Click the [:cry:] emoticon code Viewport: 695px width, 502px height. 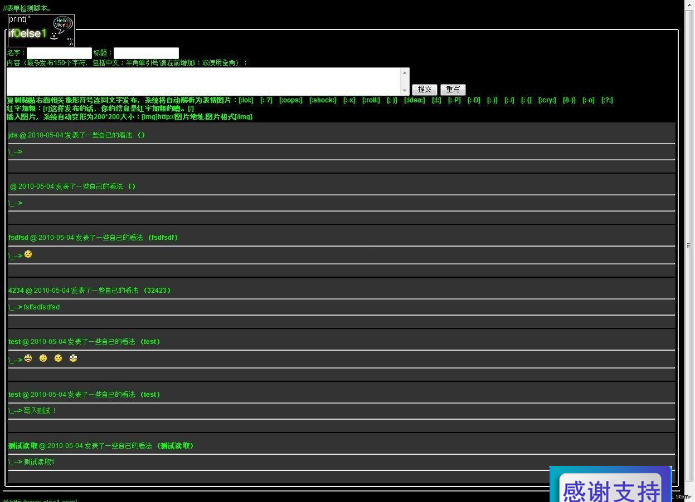point(547,100)
